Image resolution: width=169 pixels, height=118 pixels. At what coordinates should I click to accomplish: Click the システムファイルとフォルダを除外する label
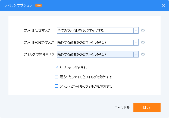click(86, 86)
